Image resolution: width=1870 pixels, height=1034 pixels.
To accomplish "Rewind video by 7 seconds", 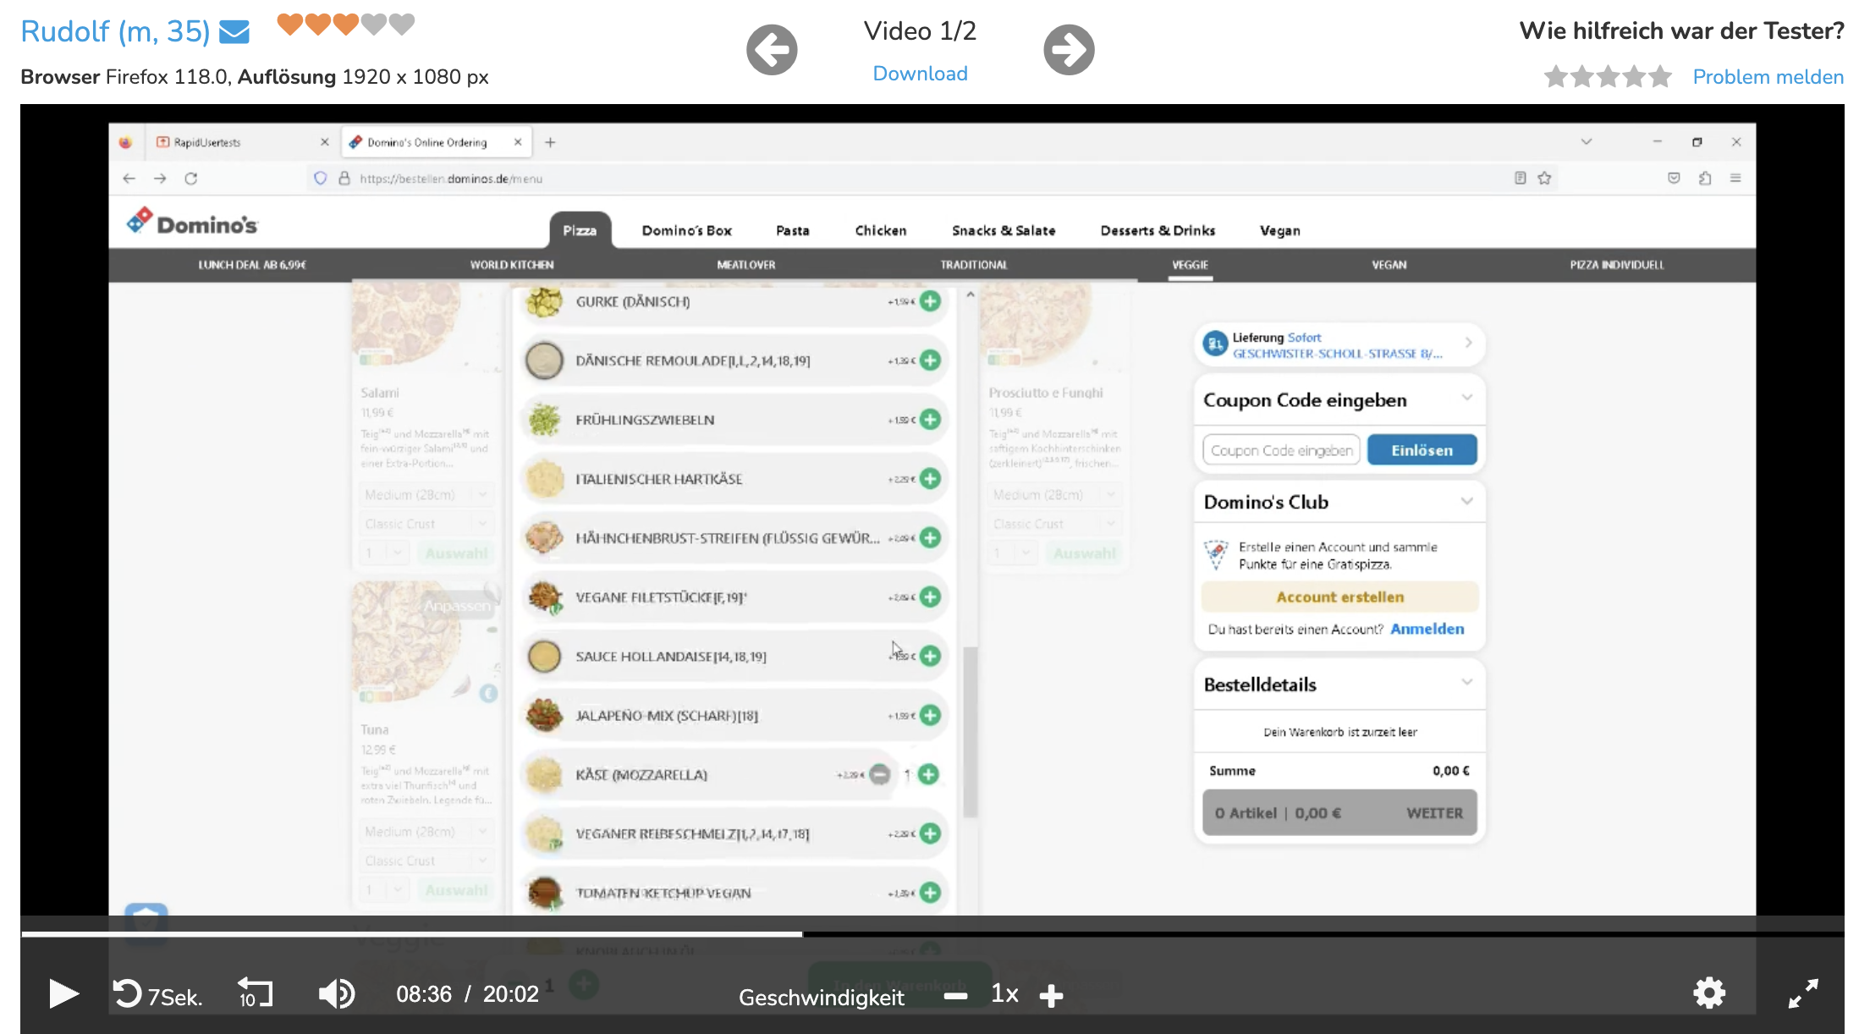I will click(x=129, y=993).
